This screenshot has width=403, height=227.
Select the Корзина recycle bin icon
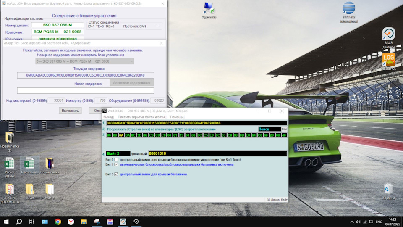pyautogui.click(x=388, y=192)
